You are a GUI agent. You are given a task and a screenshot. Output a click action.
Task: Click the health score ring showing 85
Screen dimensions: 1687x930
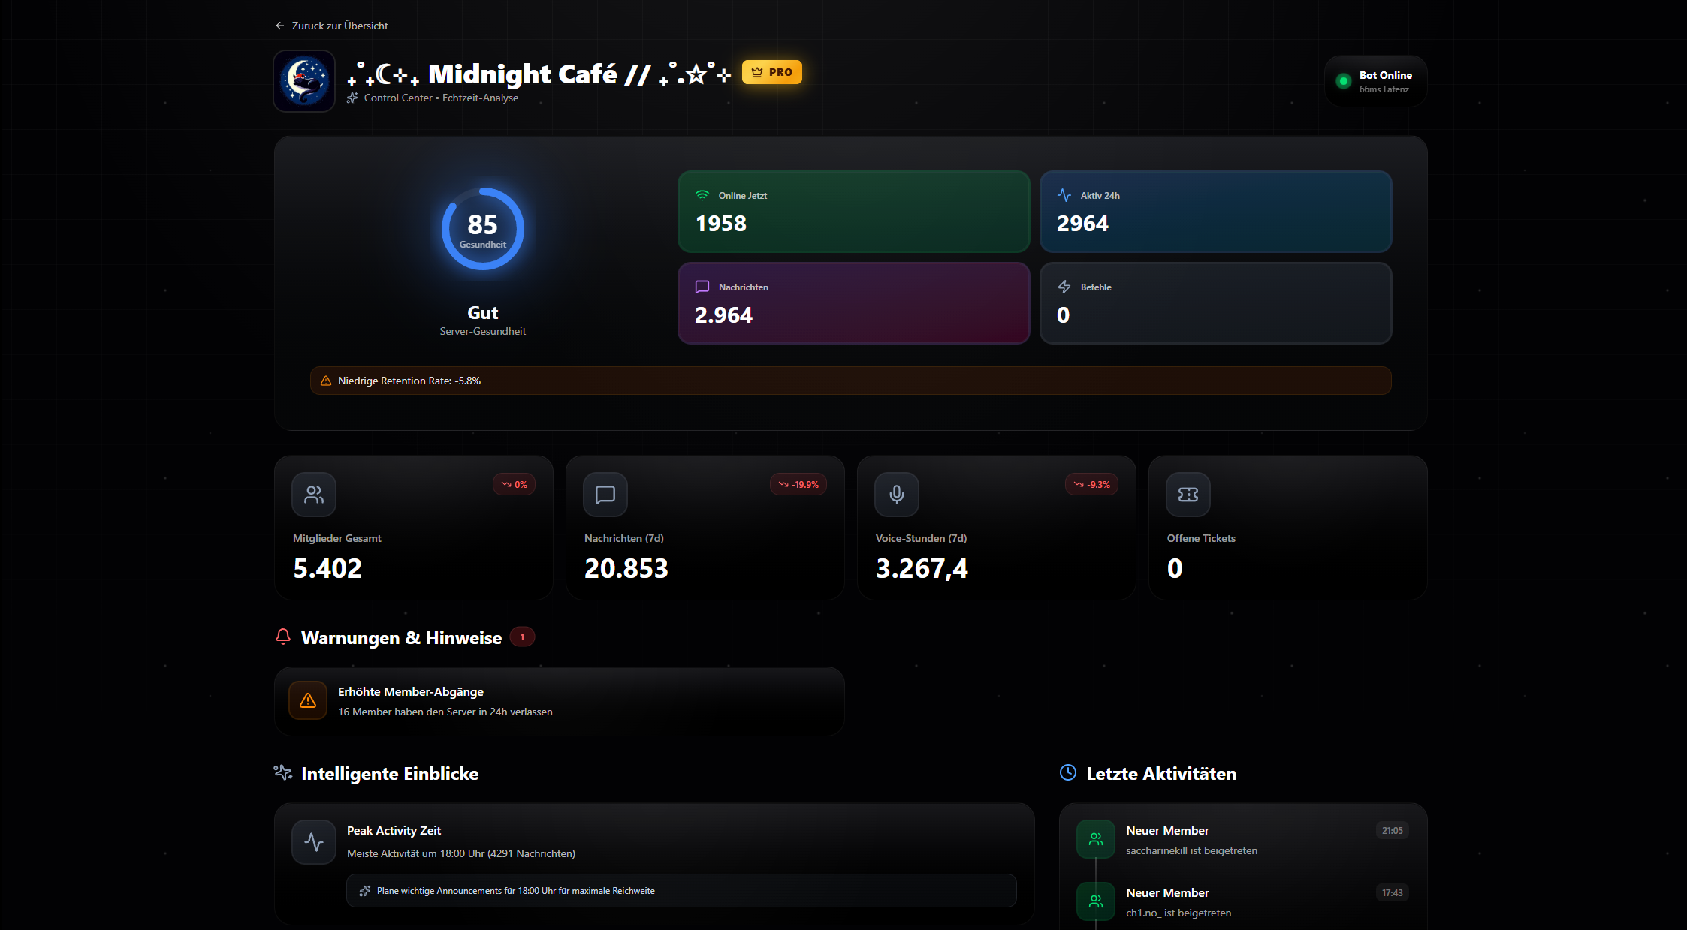click(482, 229)
